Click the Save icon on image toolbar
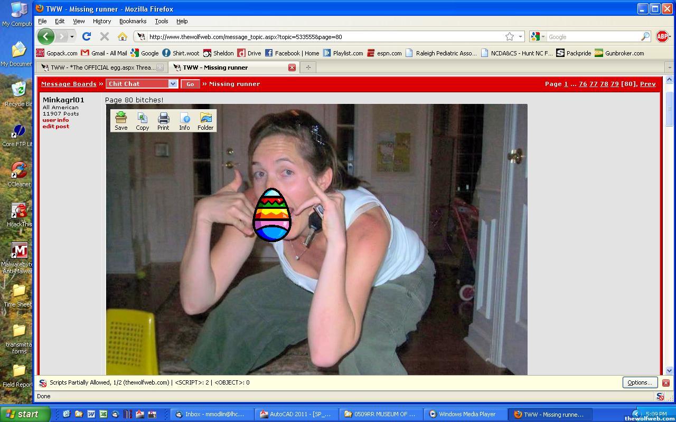The image size is (676, 422). (x=121, y=121)
